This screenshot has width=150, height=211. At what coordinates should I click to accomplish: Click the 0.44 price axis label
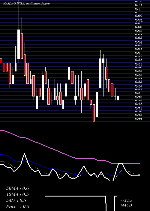[x=139, y=118]
